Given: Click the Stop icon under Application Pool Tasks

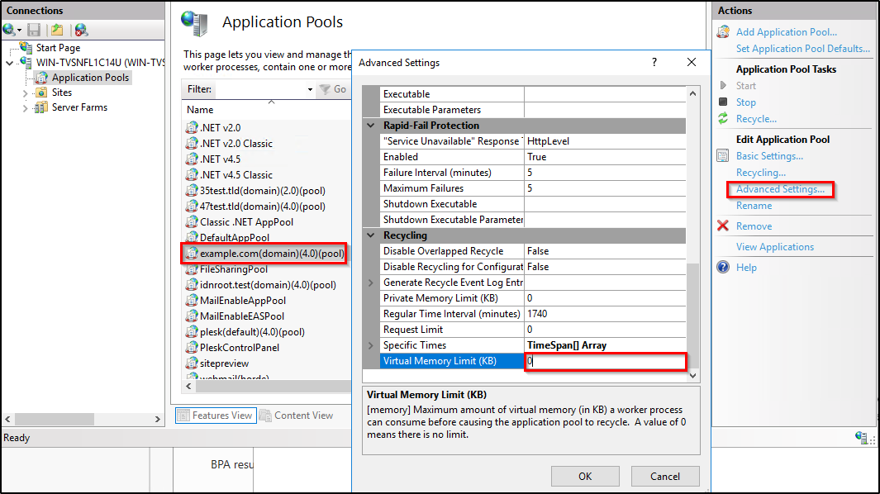Looking at the screenshot, I should pos(723,102).
